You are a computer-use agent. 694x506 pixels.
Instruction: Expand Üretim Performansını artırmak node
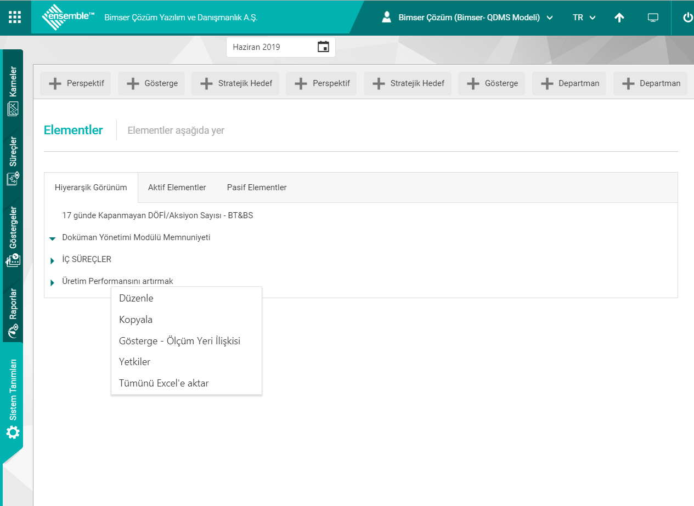[53, 282]
